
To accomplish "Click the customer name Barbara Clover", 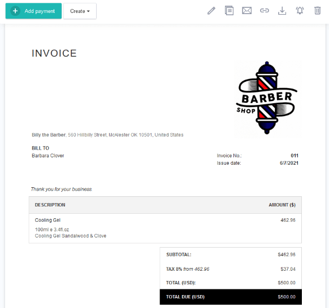I will 48,156.
